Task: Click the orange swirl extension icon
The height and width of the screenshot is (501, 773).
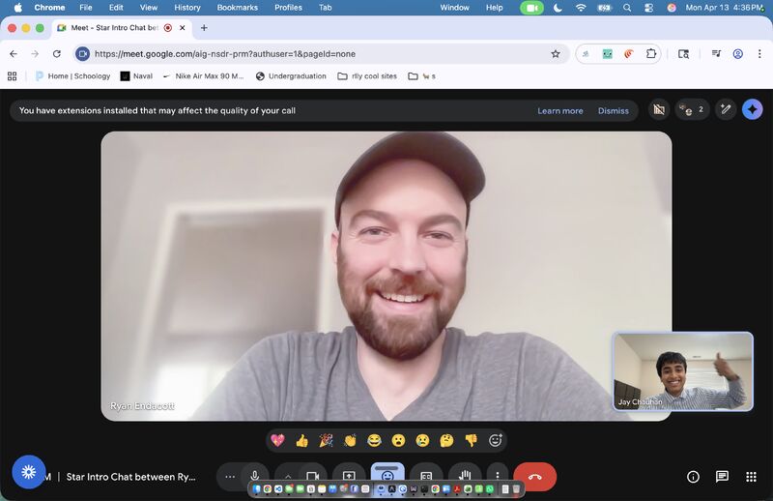Action: tap(629, 54)
